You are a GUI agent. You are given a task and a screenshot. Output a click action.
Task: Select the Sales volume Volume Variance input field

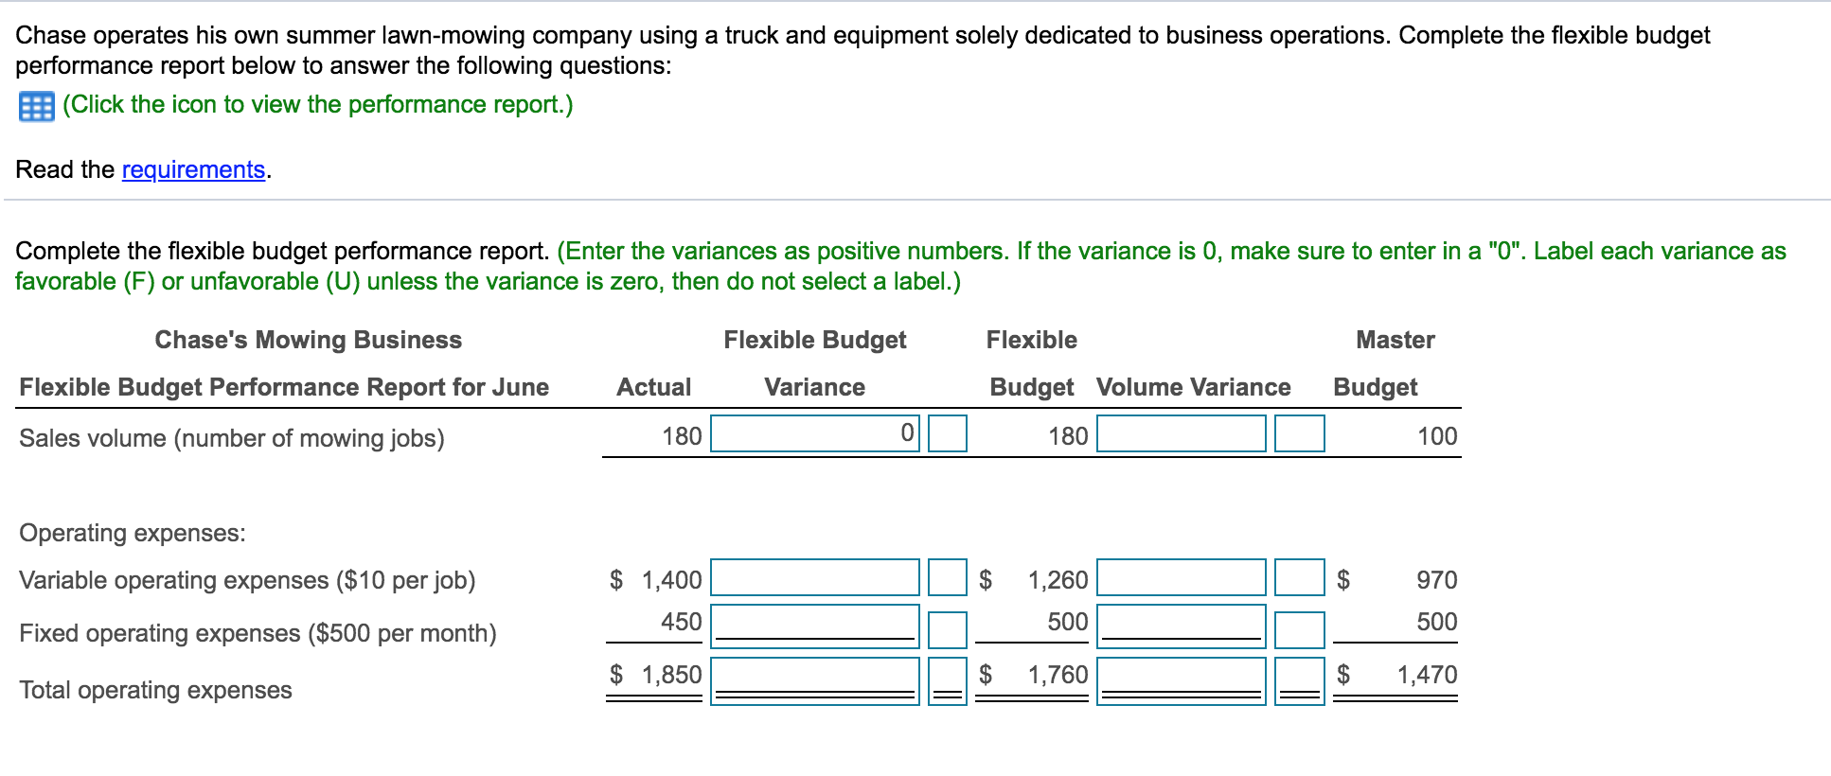(x=1181, y=433)
